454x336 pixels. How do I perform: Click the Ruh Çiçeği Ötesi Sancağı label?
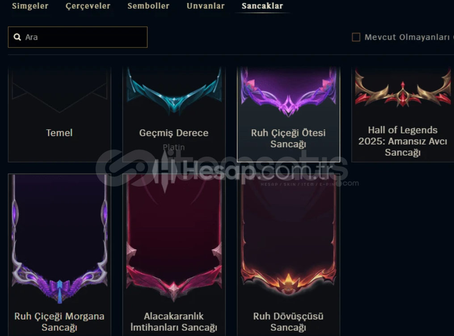[x=288, y=138]
